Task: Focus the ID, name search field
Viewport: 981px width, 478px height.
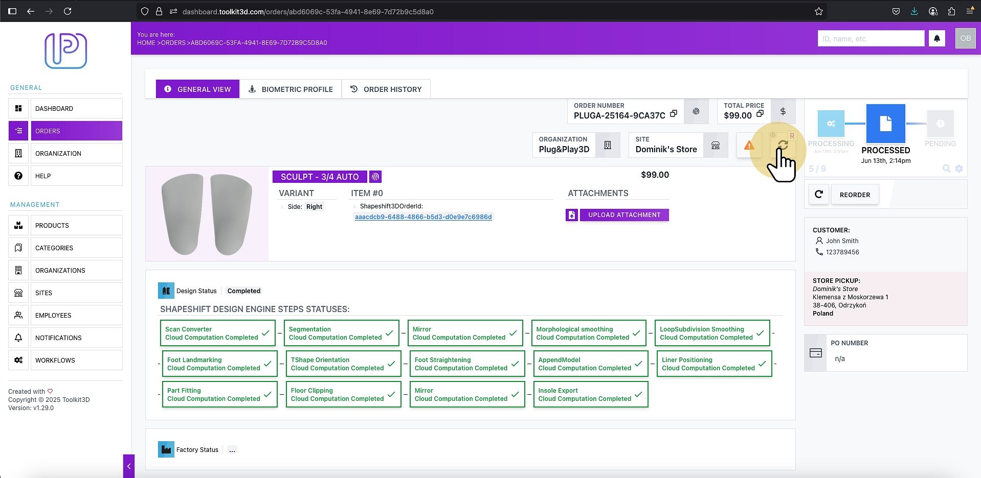Action: (x=871, y=38)
